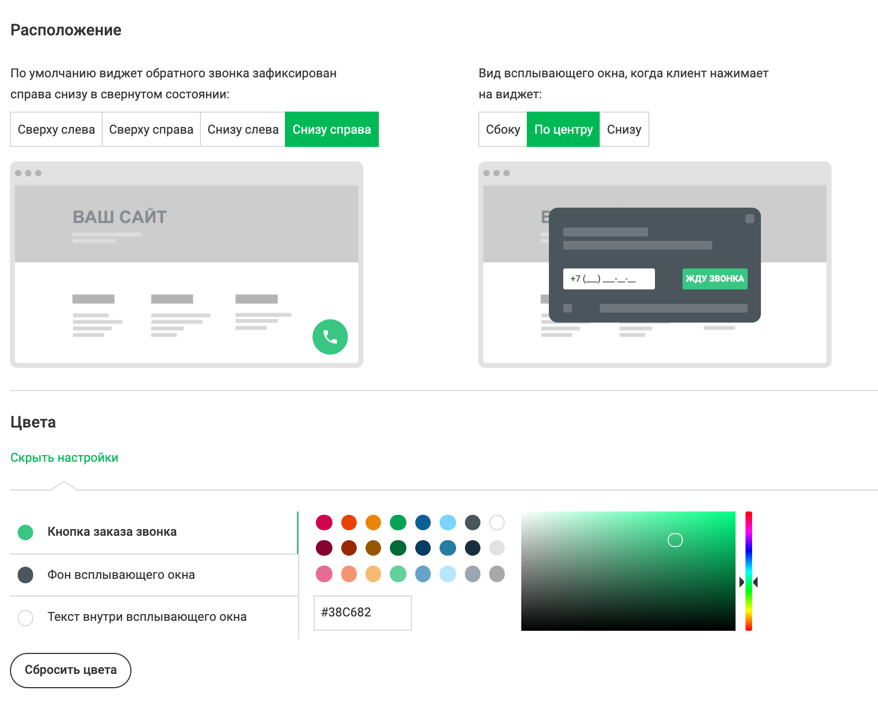Pick the white swatch in the palette

(x=497, y=523)
